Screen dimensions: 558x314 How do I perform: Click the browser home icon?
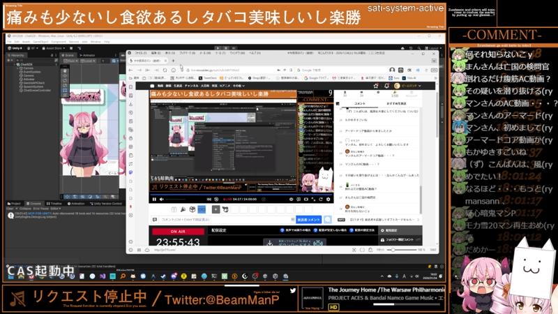(173, 70)
